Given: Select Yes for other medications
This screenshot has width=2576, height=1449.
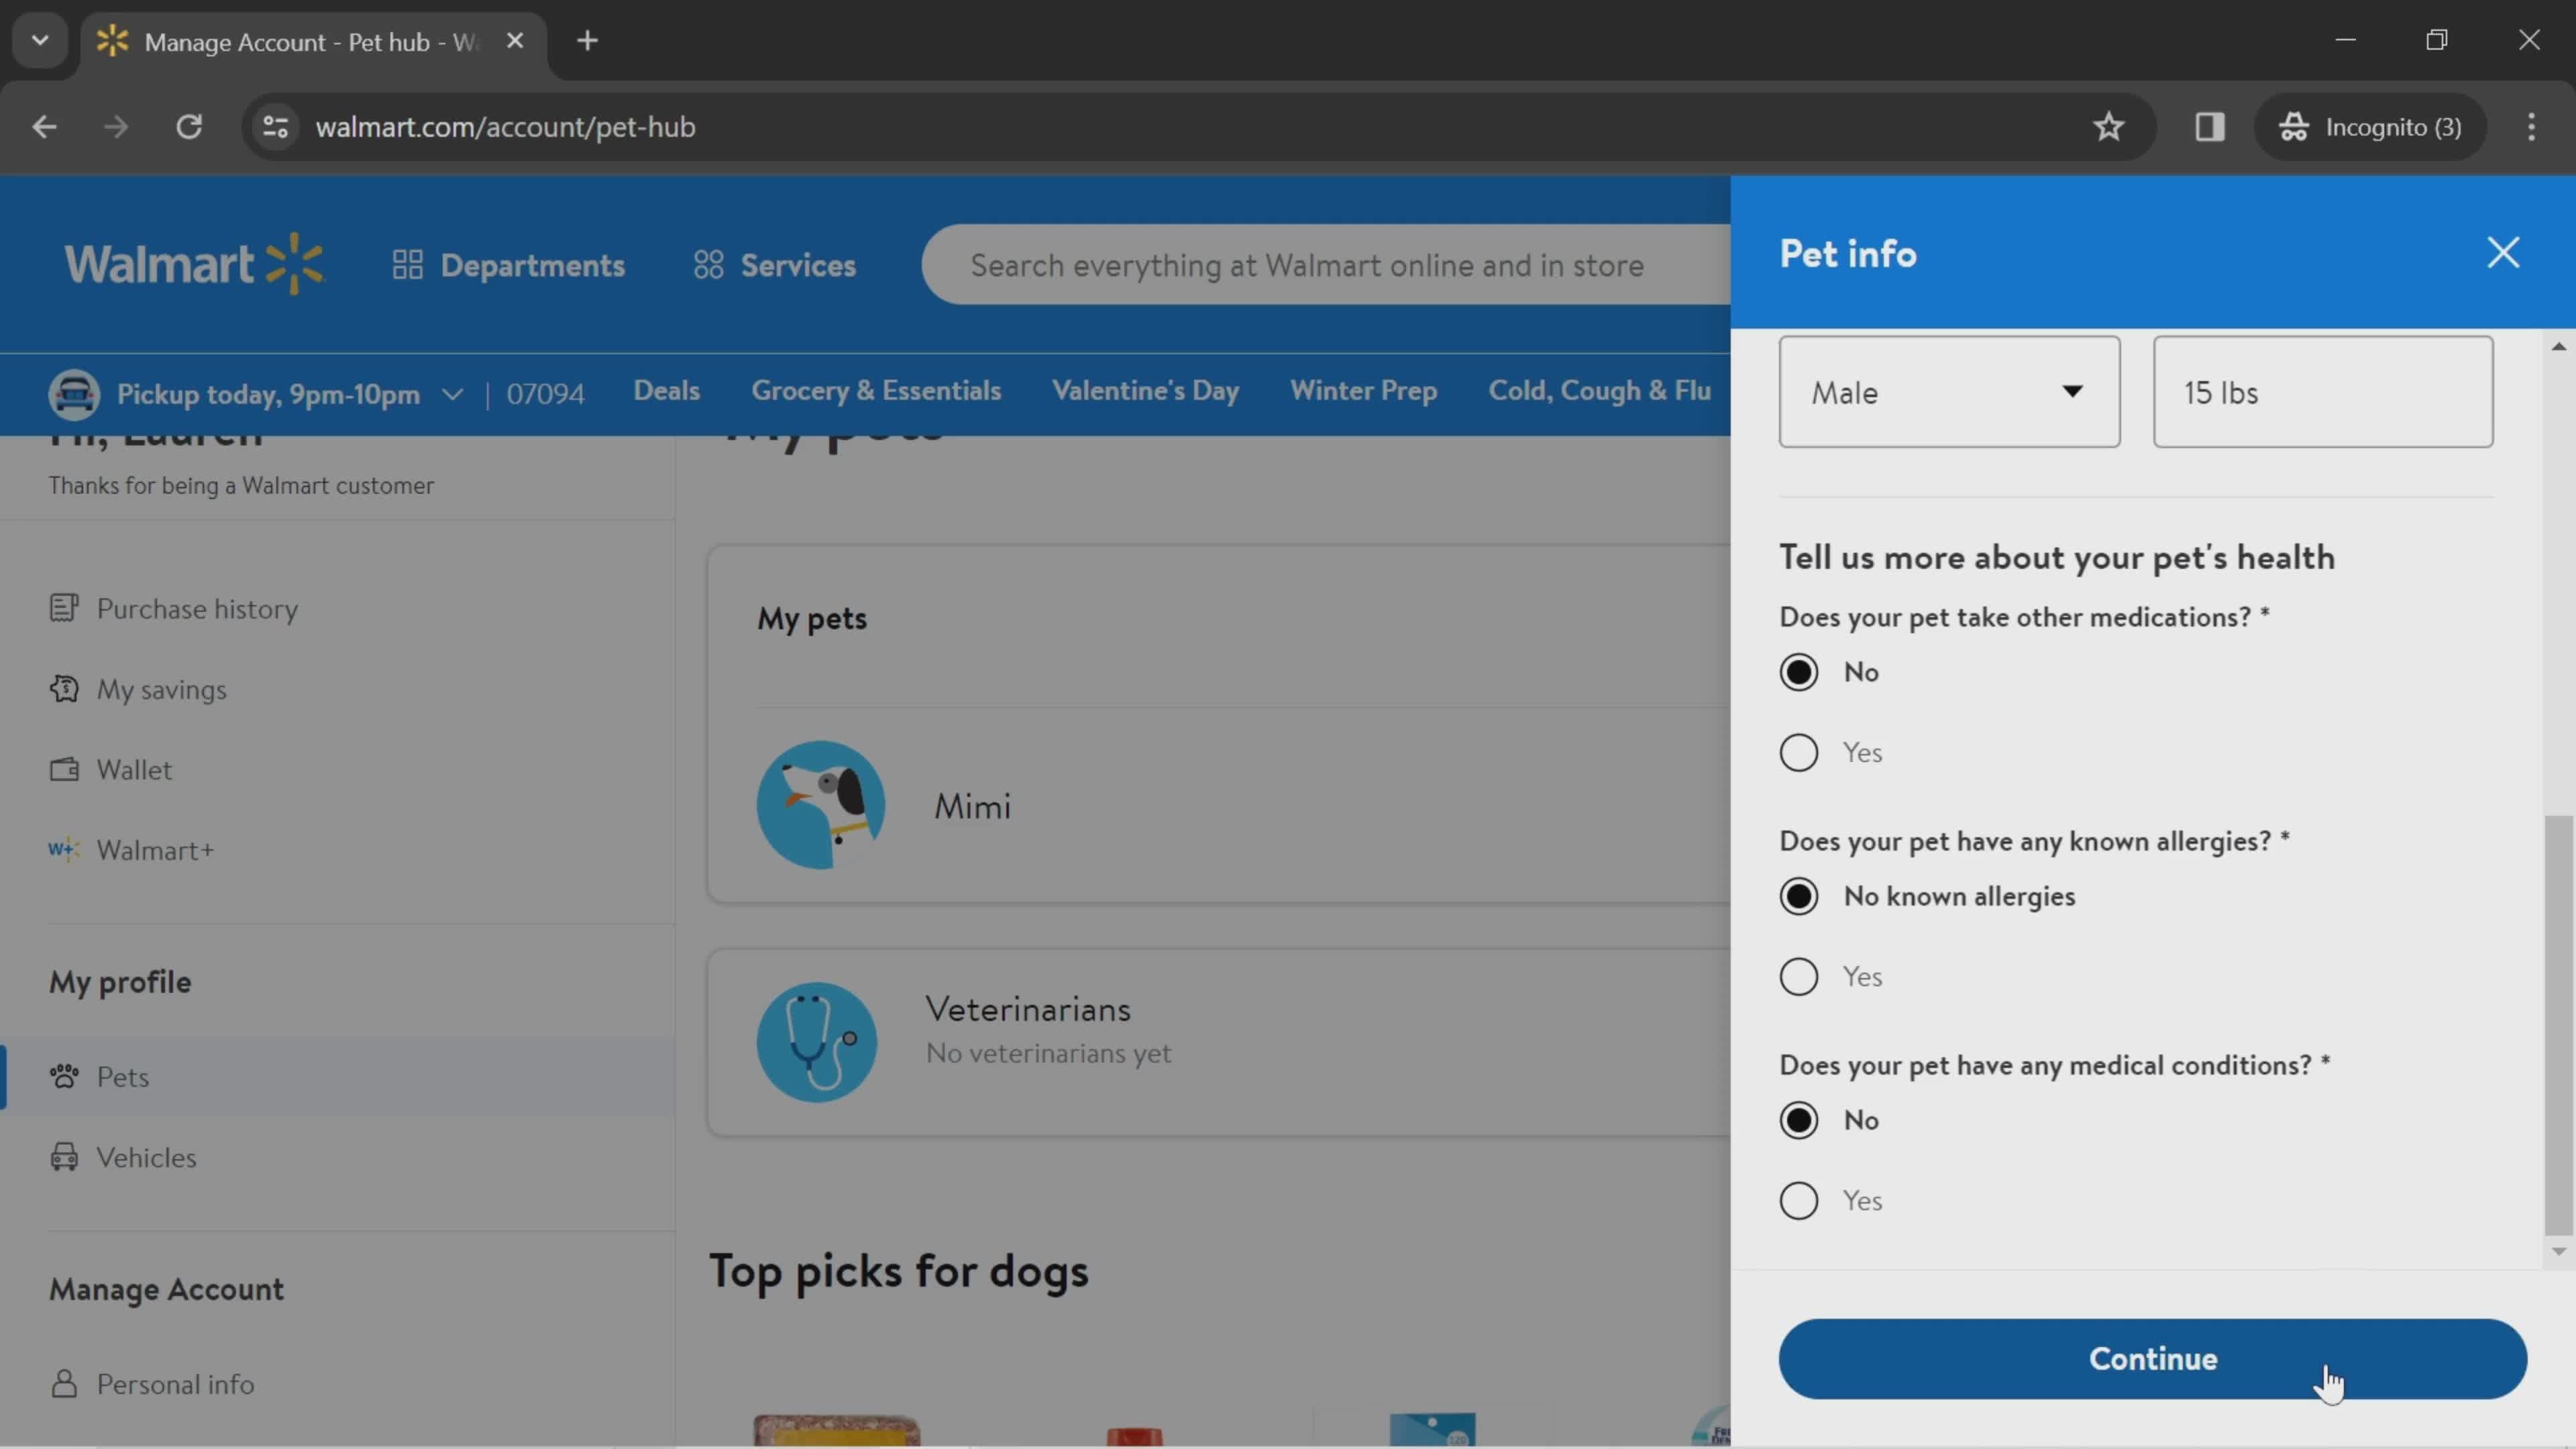Looking at the screenshot, I should [1798, 752].
